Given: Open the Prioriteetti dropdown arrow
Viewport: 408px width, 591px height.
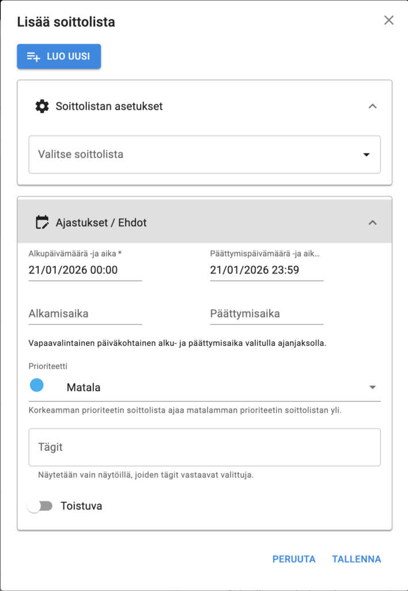Looking at the screenshot, I should [x=372, y=387].
